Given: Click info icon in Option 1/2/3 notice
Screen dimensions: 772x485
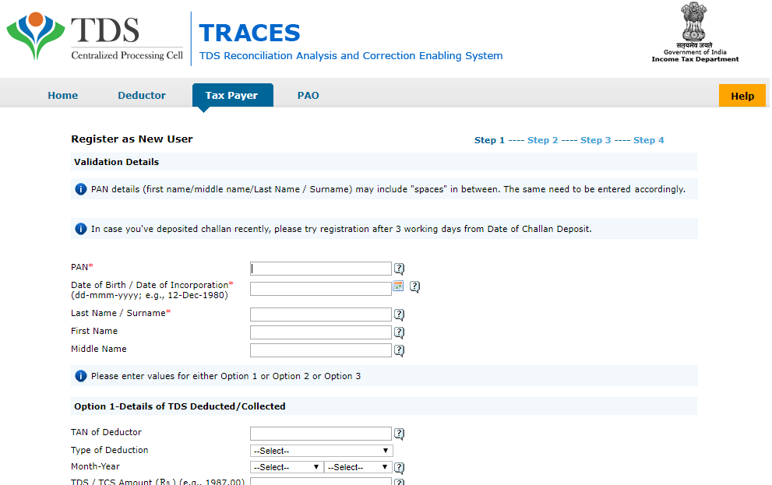Looking at the screenshot, I should 81,376.
